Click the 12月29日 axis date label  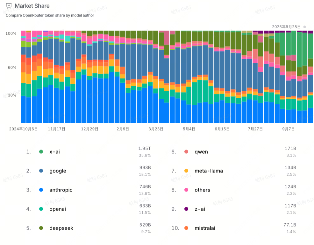tap(90, 129)
